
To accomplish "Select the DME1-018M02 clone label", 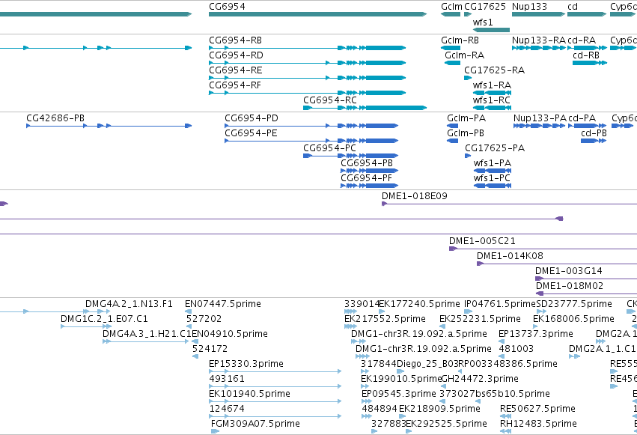I will click(570, 286).
